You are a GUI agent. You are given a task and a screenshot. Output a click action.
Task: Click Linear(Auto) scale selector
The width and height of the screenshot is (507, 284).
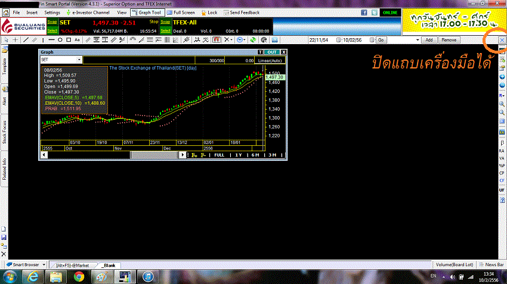pos(270,60)
